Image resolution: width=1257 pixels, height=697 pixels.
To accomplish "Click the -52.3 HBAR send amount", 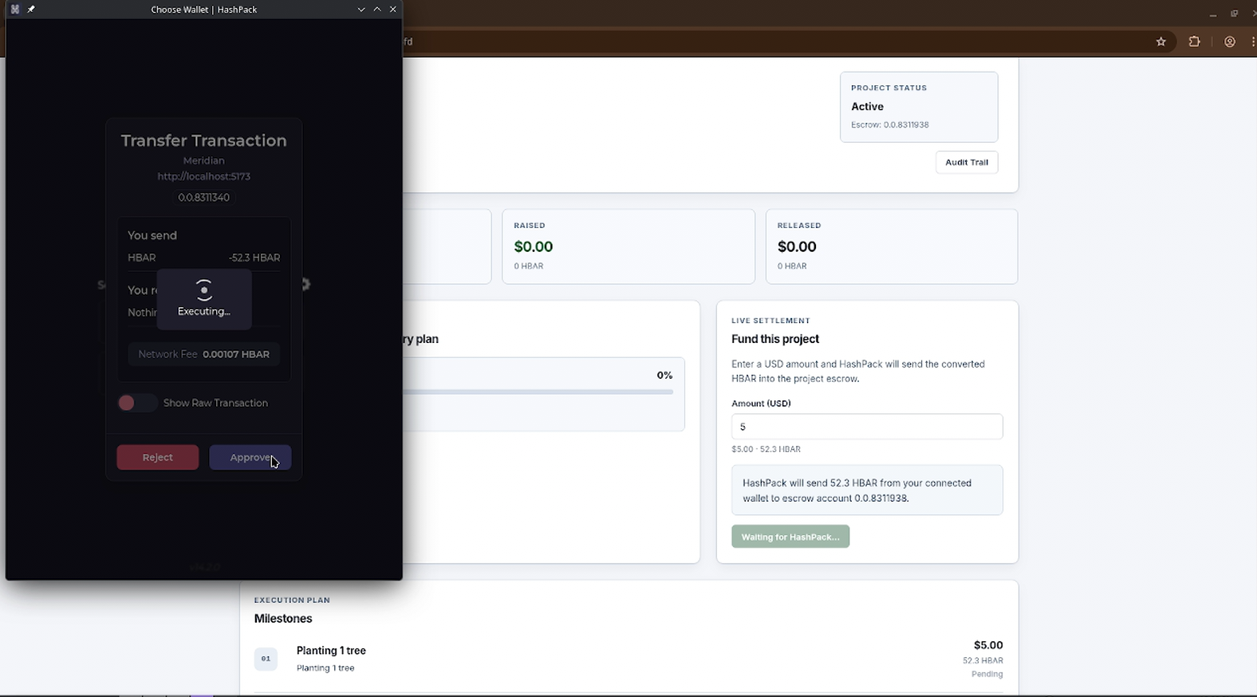I will [254, 258].
